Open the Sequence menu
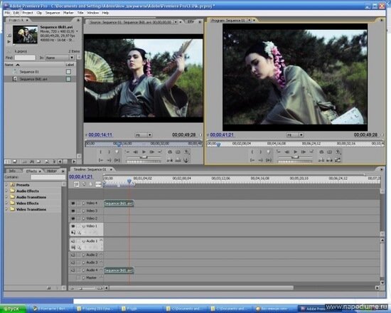Screen dimensions: 391x313 (x=53, y=13)
